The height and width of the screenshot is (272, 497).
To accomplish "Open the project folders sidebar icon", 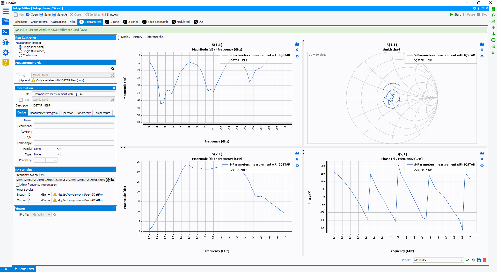I will pos(6,22).
